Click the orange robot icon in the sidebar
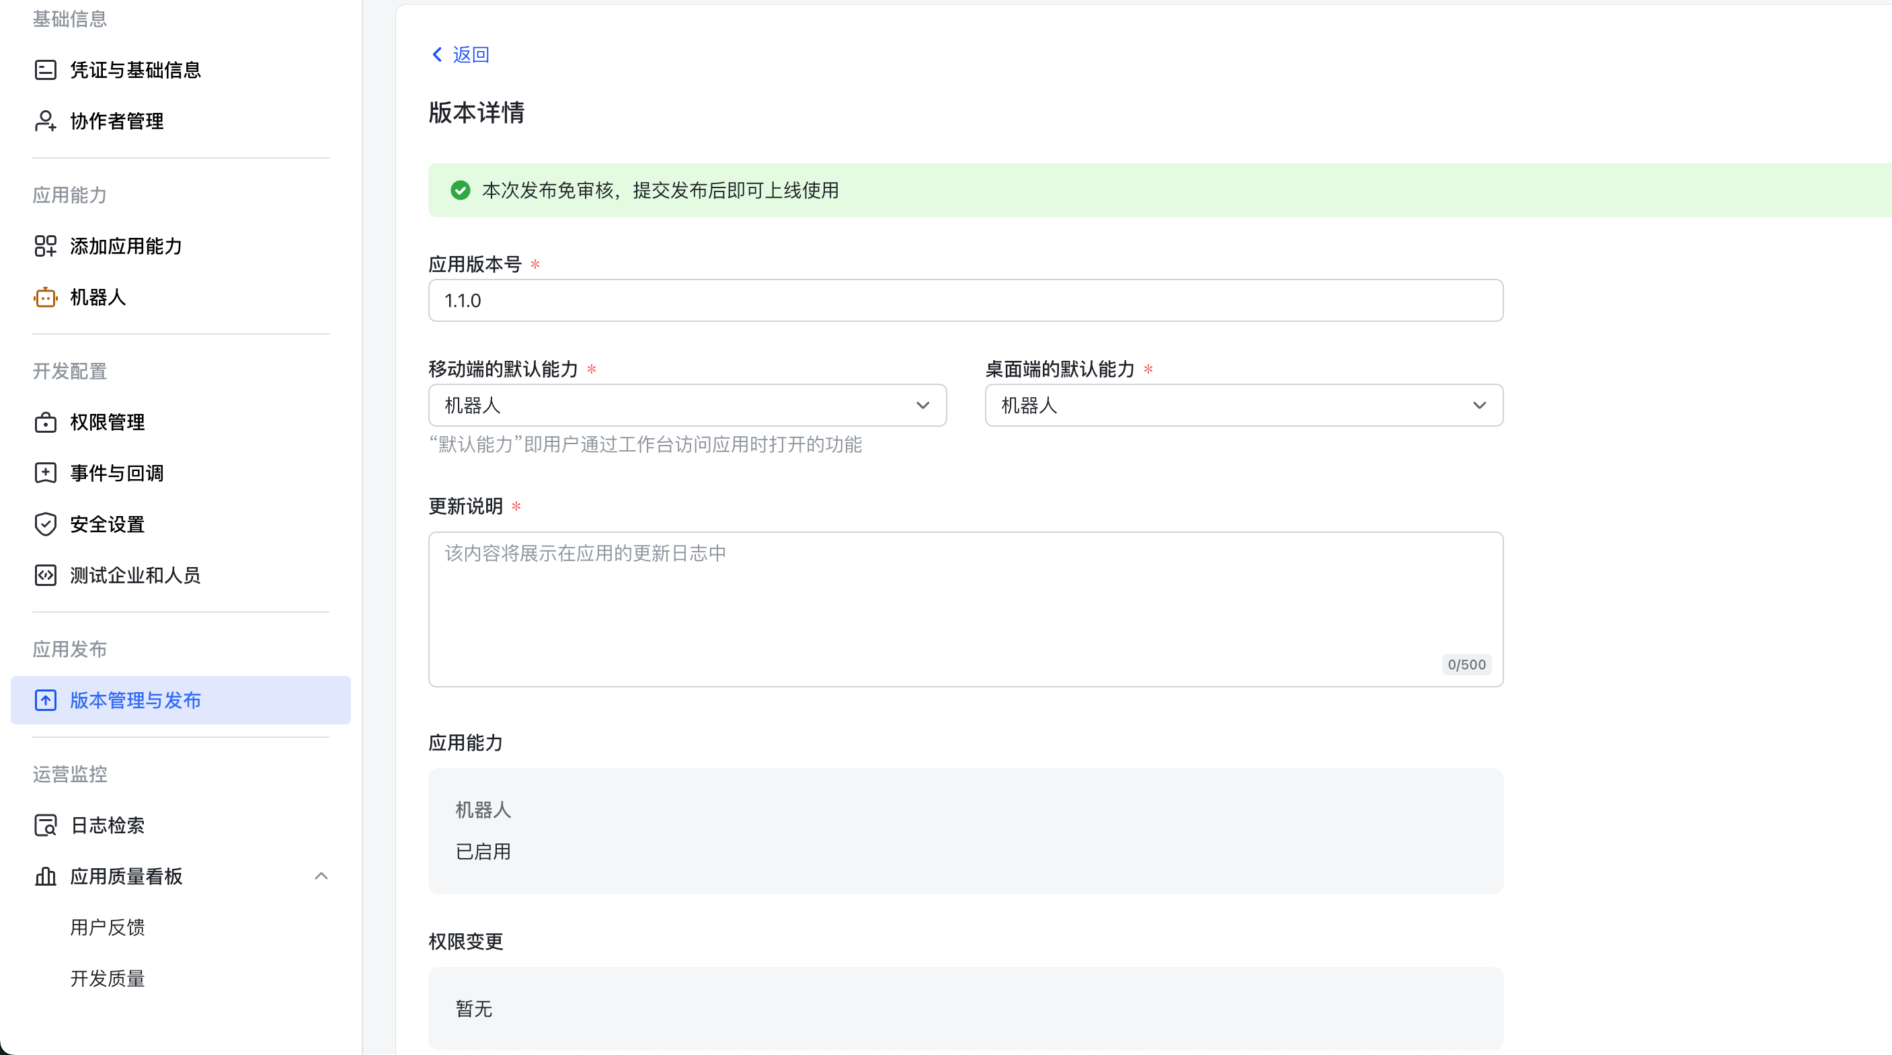This screenshot has width=1892, height=1055. tap(46, 297)
